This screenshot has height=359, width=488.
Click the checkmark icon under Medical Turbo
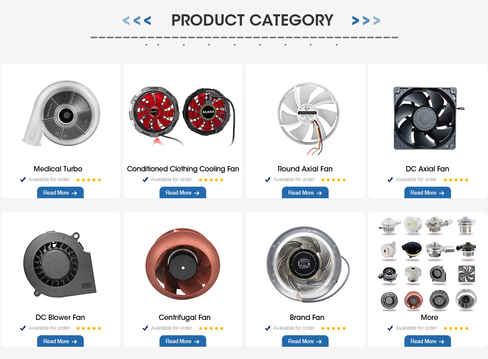[x=23, y=179]
